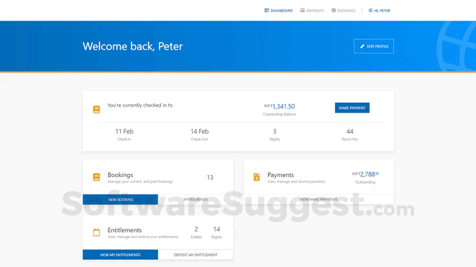Click the Dashboard icon in top navigation

[266, 10]
